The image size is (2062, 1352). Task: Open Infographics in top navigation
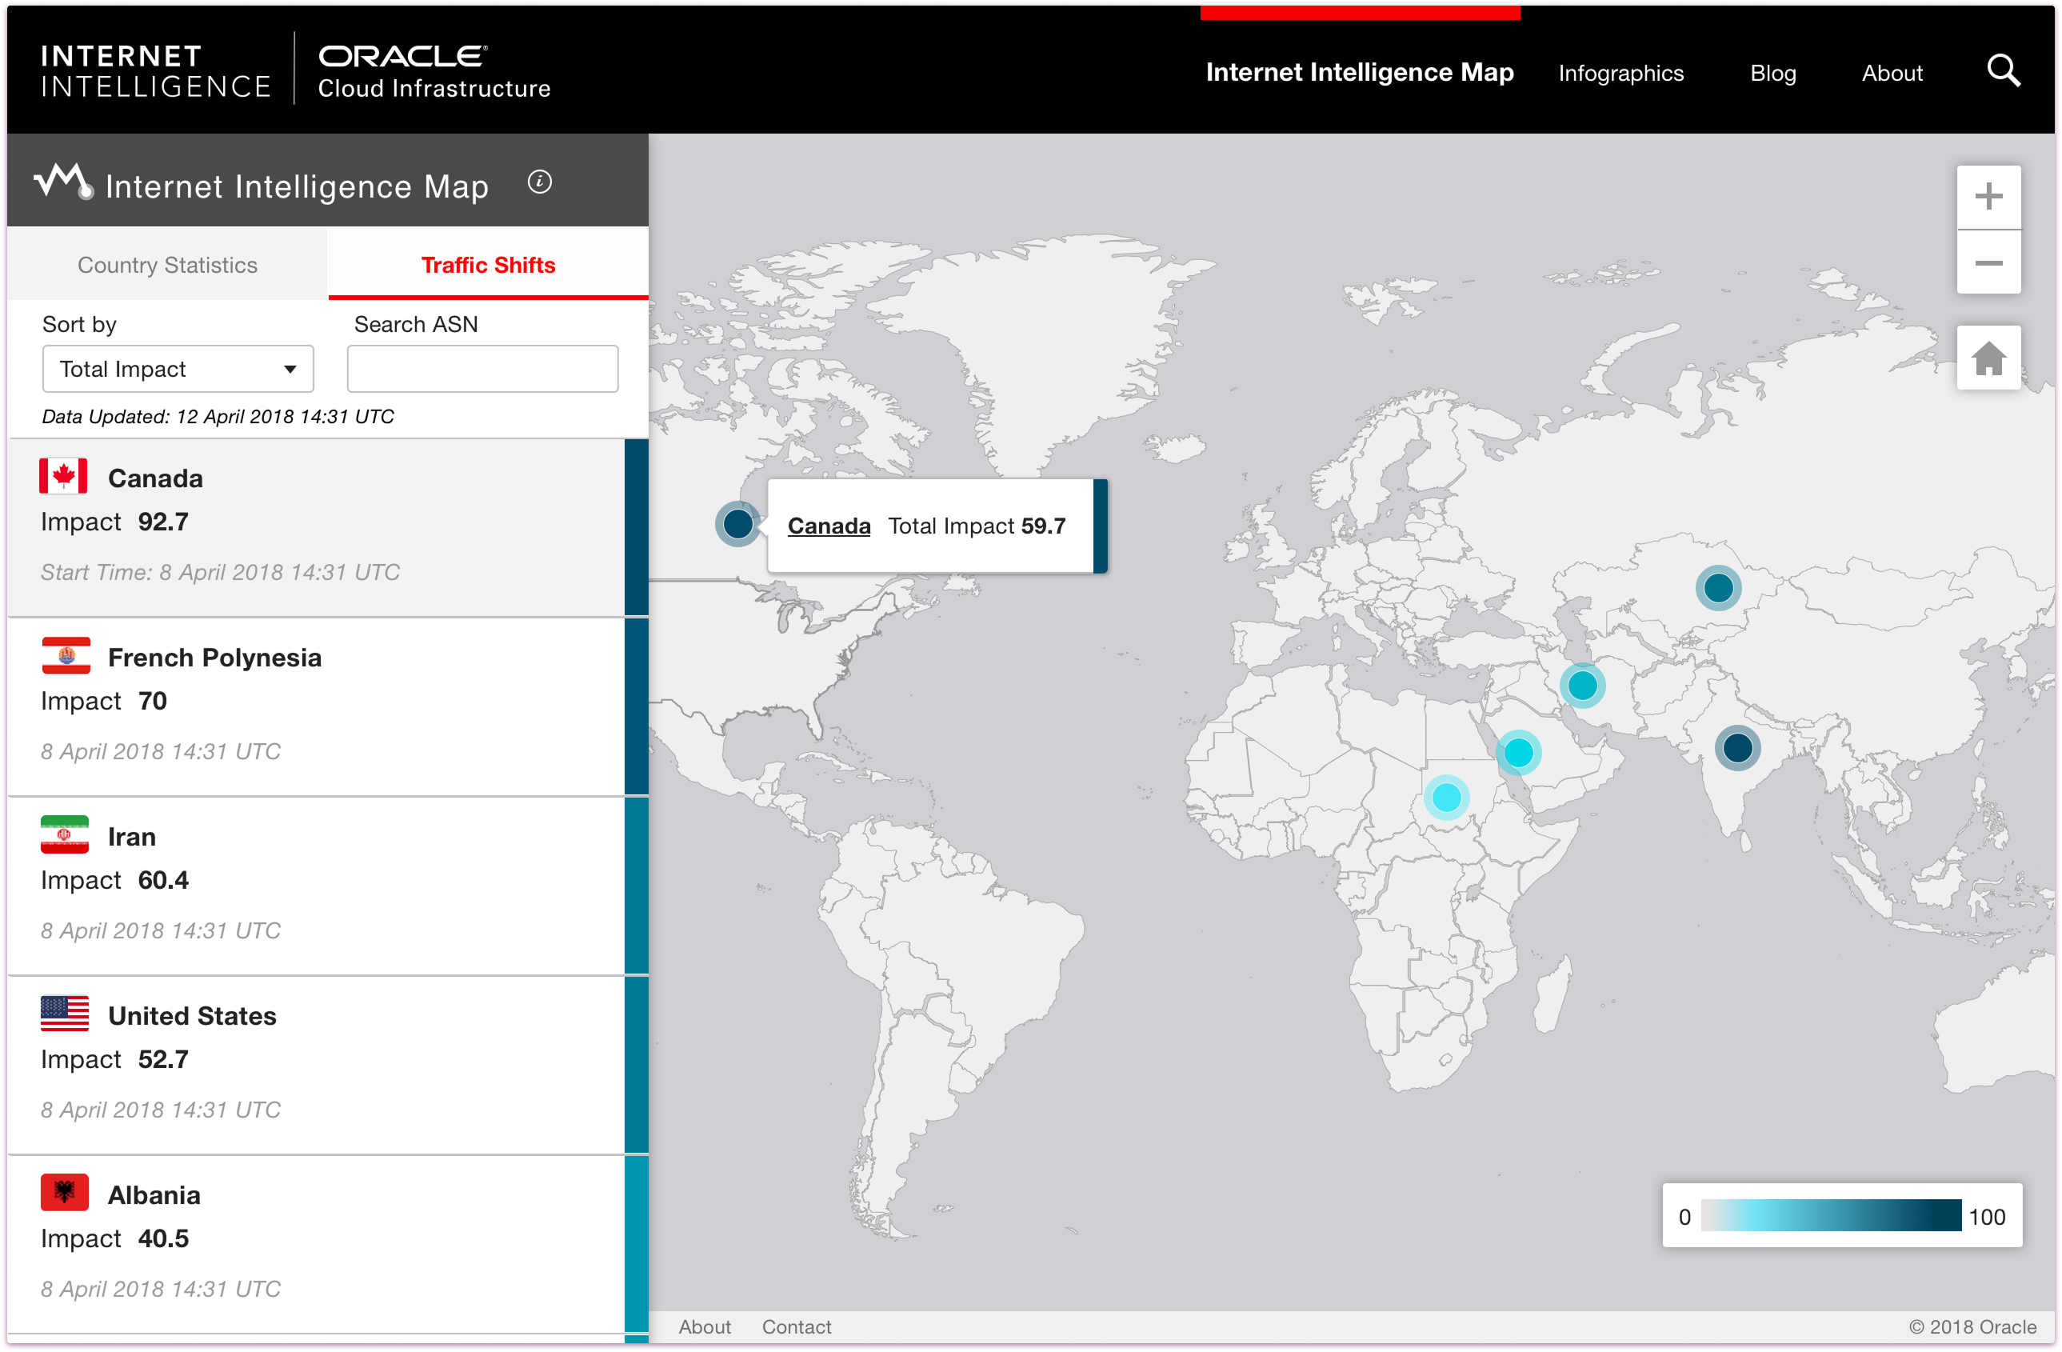[x=1620, y=73]
